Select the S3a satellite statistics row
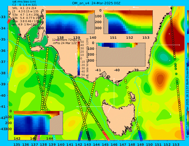 click(25, 15)
